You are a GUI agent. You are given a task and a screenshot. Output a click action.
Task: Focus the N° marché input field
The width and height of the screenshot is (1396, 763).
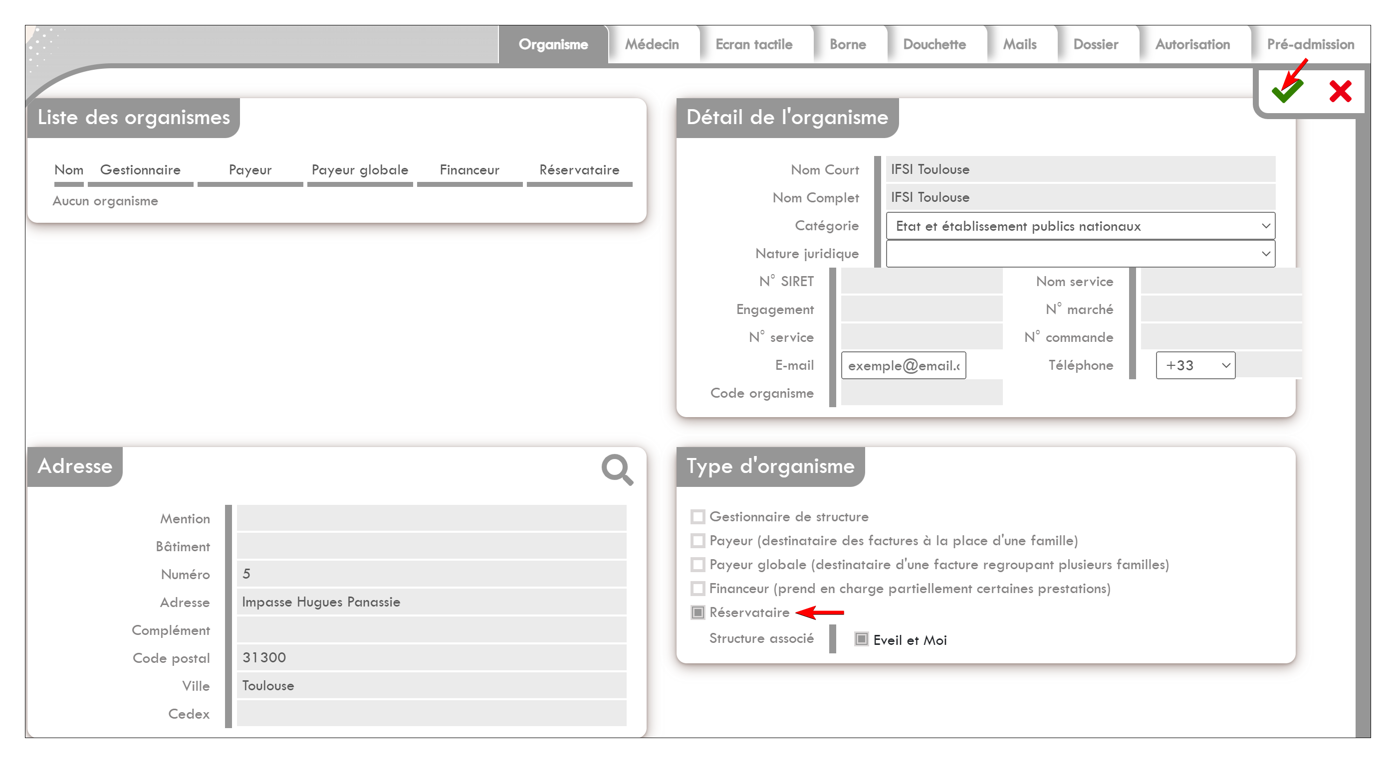1221,309
